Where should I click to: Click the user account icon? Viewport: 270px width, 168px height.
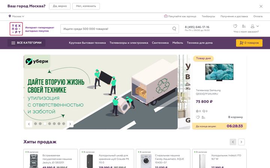pos(252,26)
